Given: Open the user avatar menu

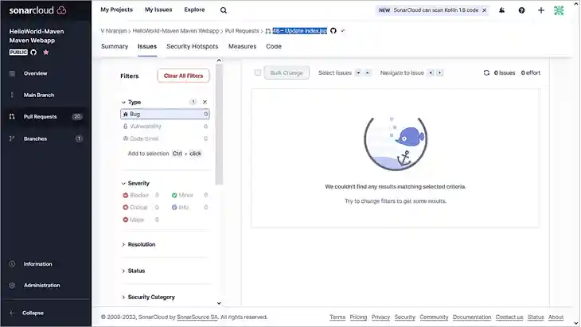Looking at the screenshot, I should tap(559, 10).
